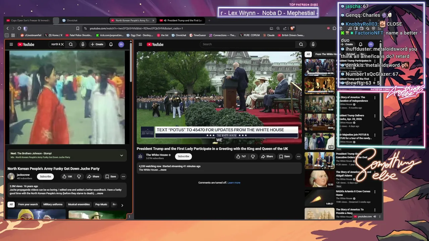The image size is (429, 241).
Task: Open 'Story of America: Abigail Adams' thumbnail
Action: 319,178
